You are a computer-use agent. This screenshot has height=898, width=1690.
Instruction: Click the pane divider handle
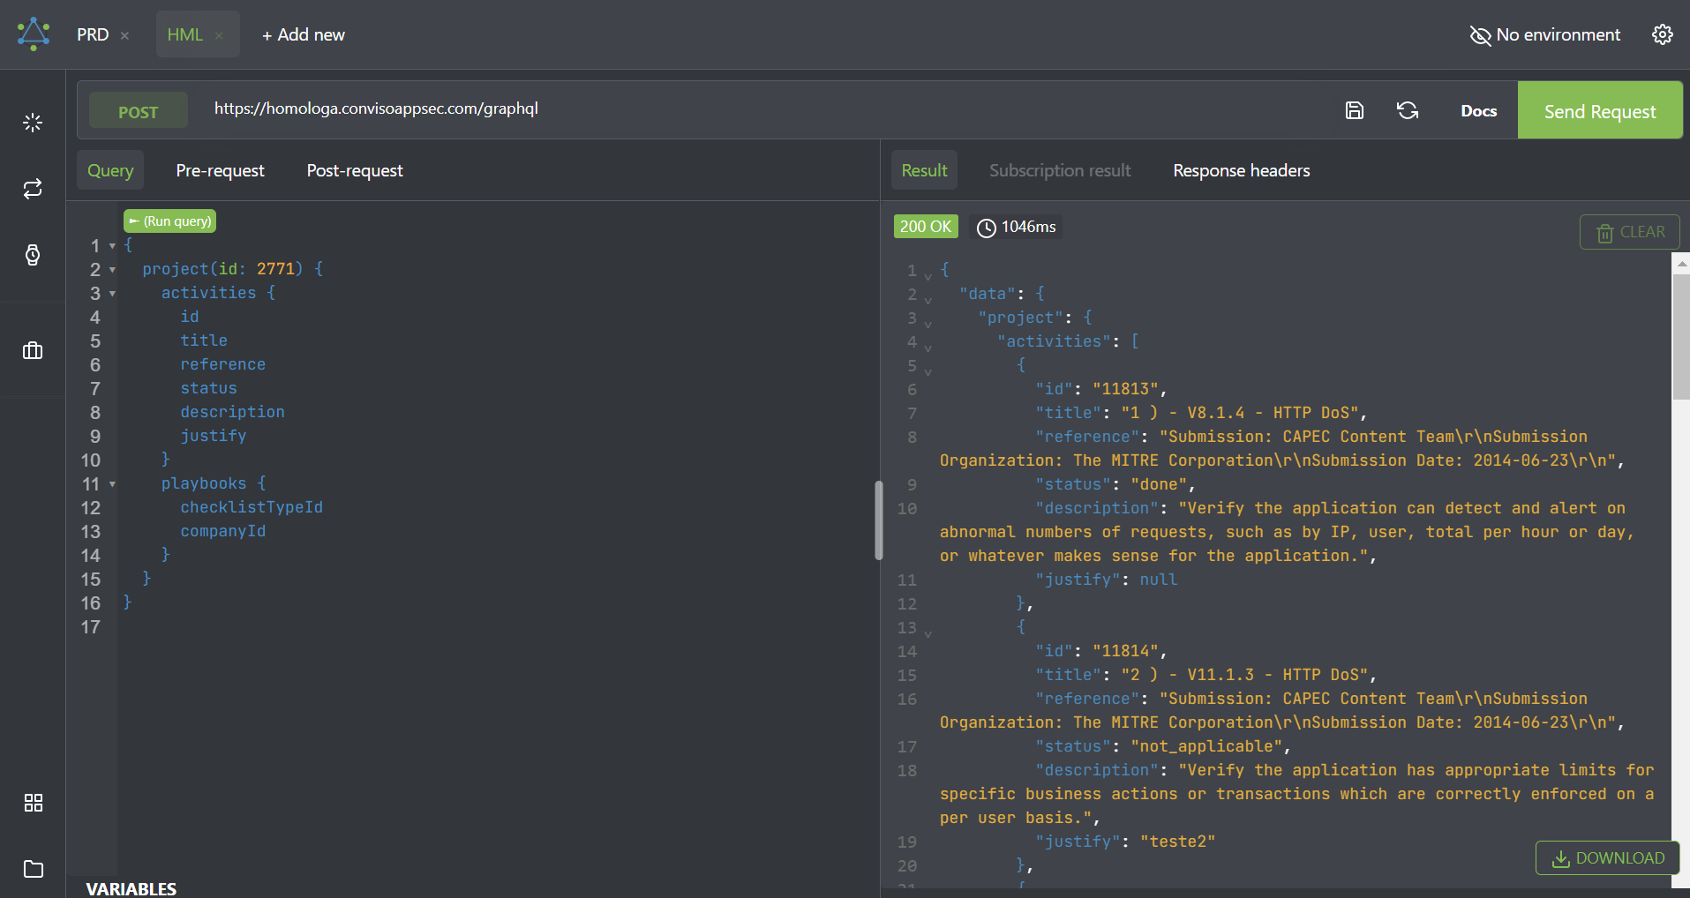(x=879, y=520)
